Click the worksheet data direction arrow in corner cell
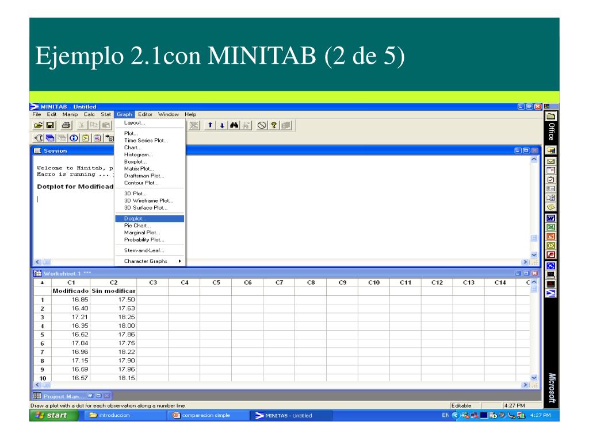Viewport: 589px width, 441px height. coord(42,283)
